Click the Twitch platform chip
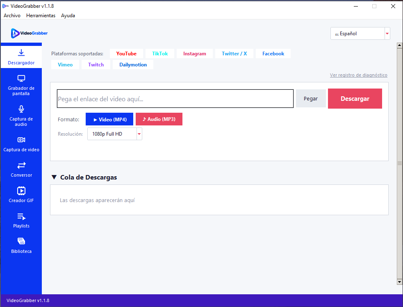The width and height of the screenshot is (403, 307). (96, 65)
